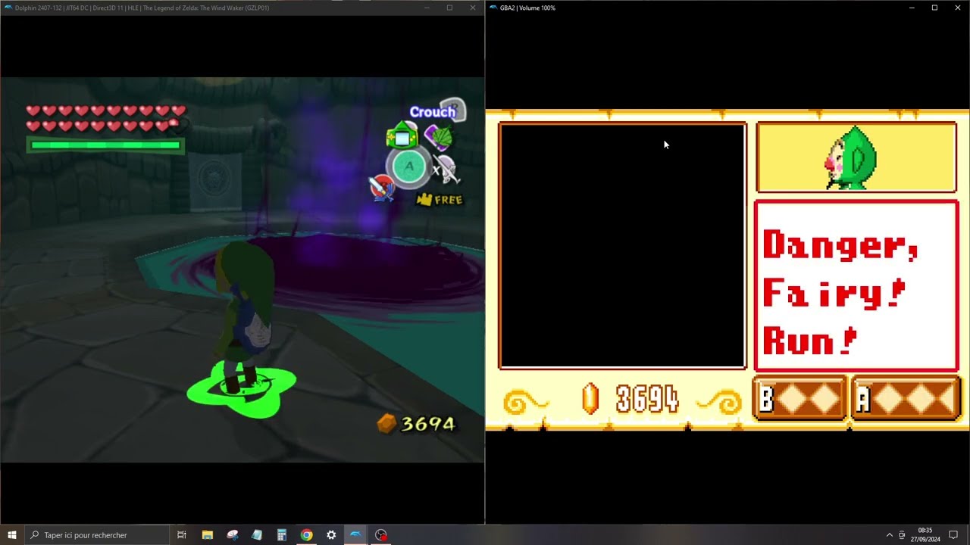970x545 pixels.
Task: Open the Windows Start menu
Action: pos(12,534)
